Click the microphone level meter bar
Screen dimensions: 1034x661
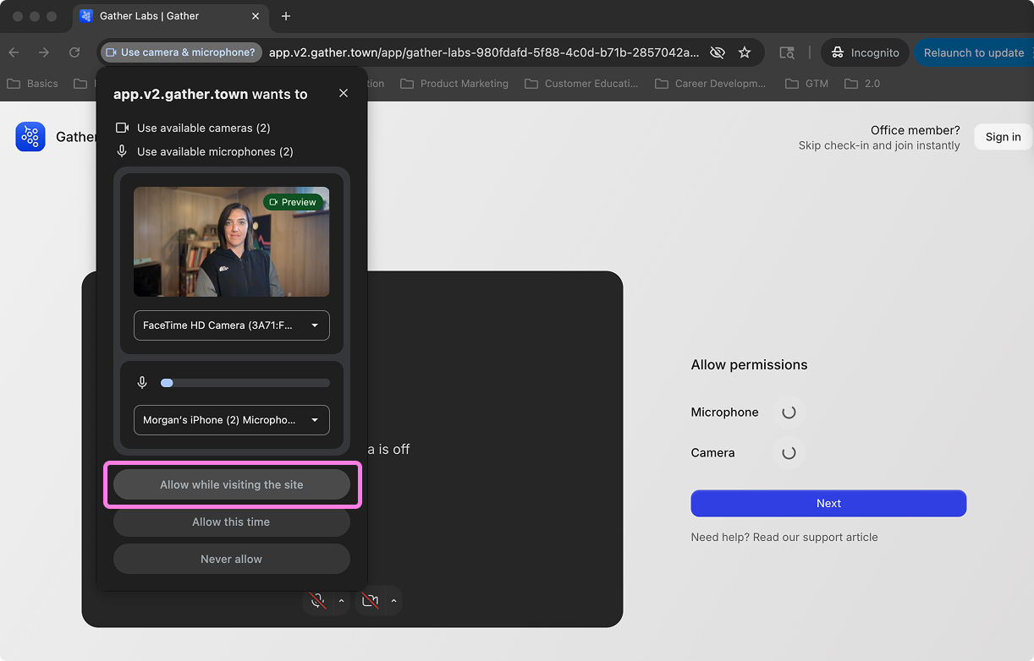(x=245, y=383)
